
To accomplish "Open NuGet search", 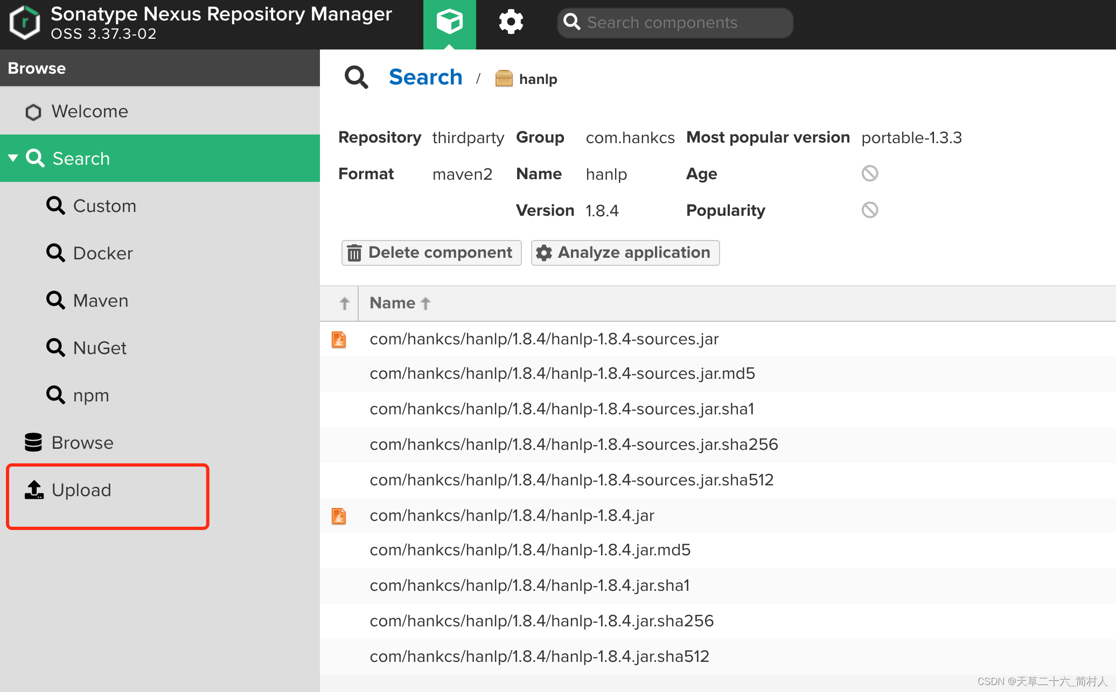I will click(x=160, y=348).
